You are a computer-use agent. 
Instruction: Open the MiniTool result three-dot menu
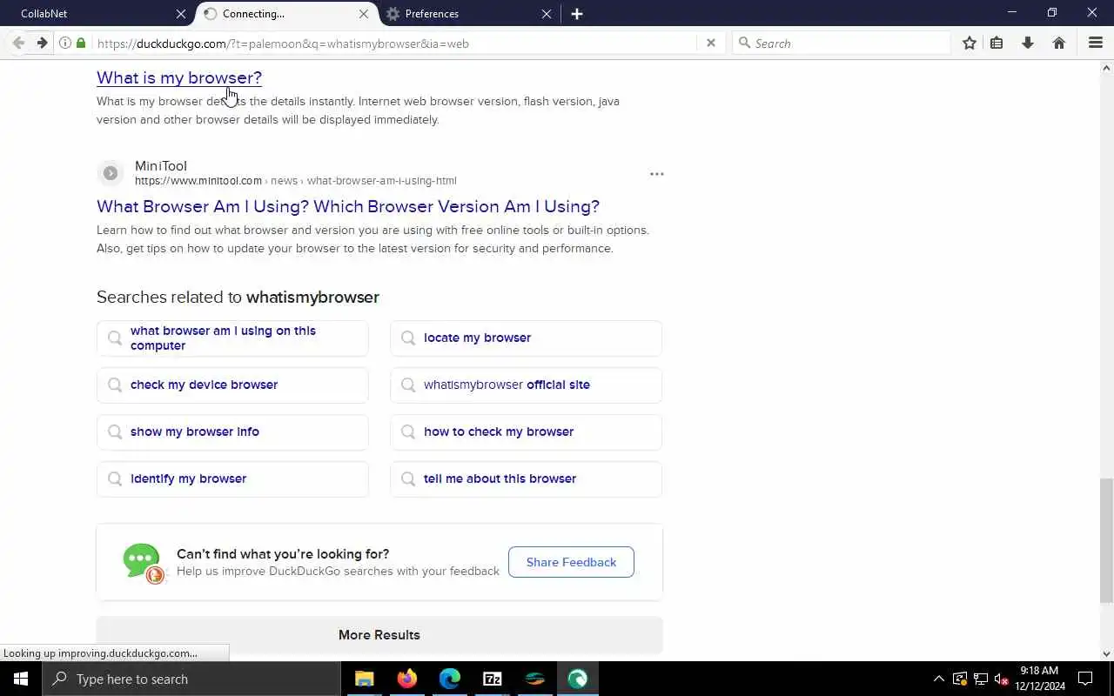coord(657,174)
